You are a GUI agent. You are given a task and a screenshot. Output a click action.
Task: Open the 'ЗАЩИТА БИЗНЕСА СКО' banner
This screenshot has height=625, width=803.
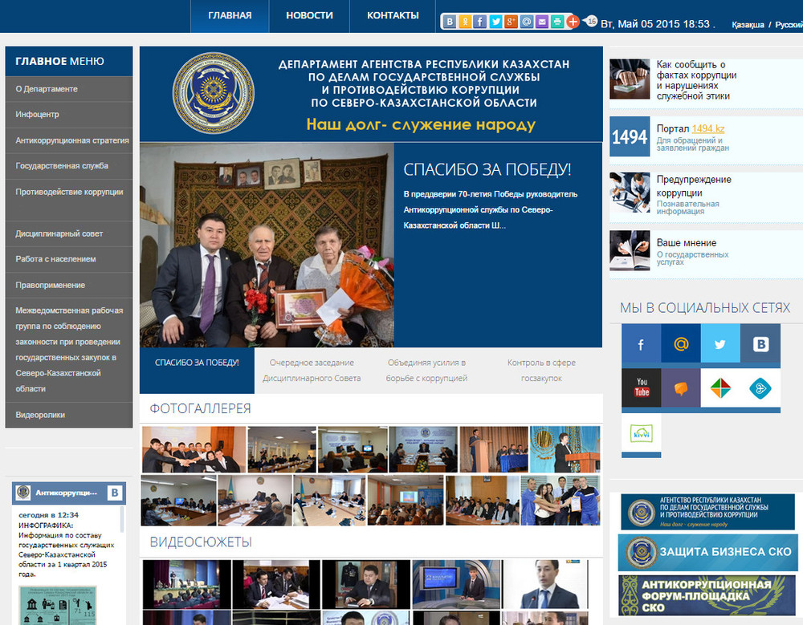(707, 552)
